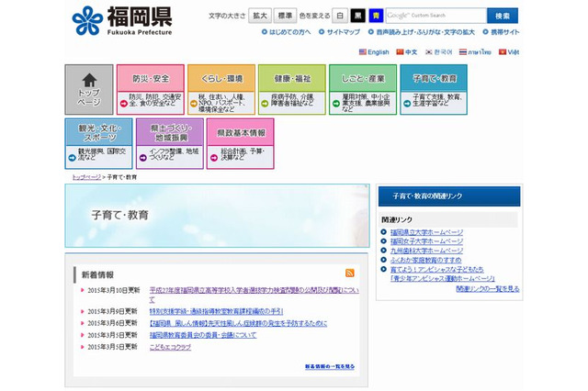The width and height of the screenshot is (588, 391).
Task: Reset text size with 標準 button
Action: [285, 16]
